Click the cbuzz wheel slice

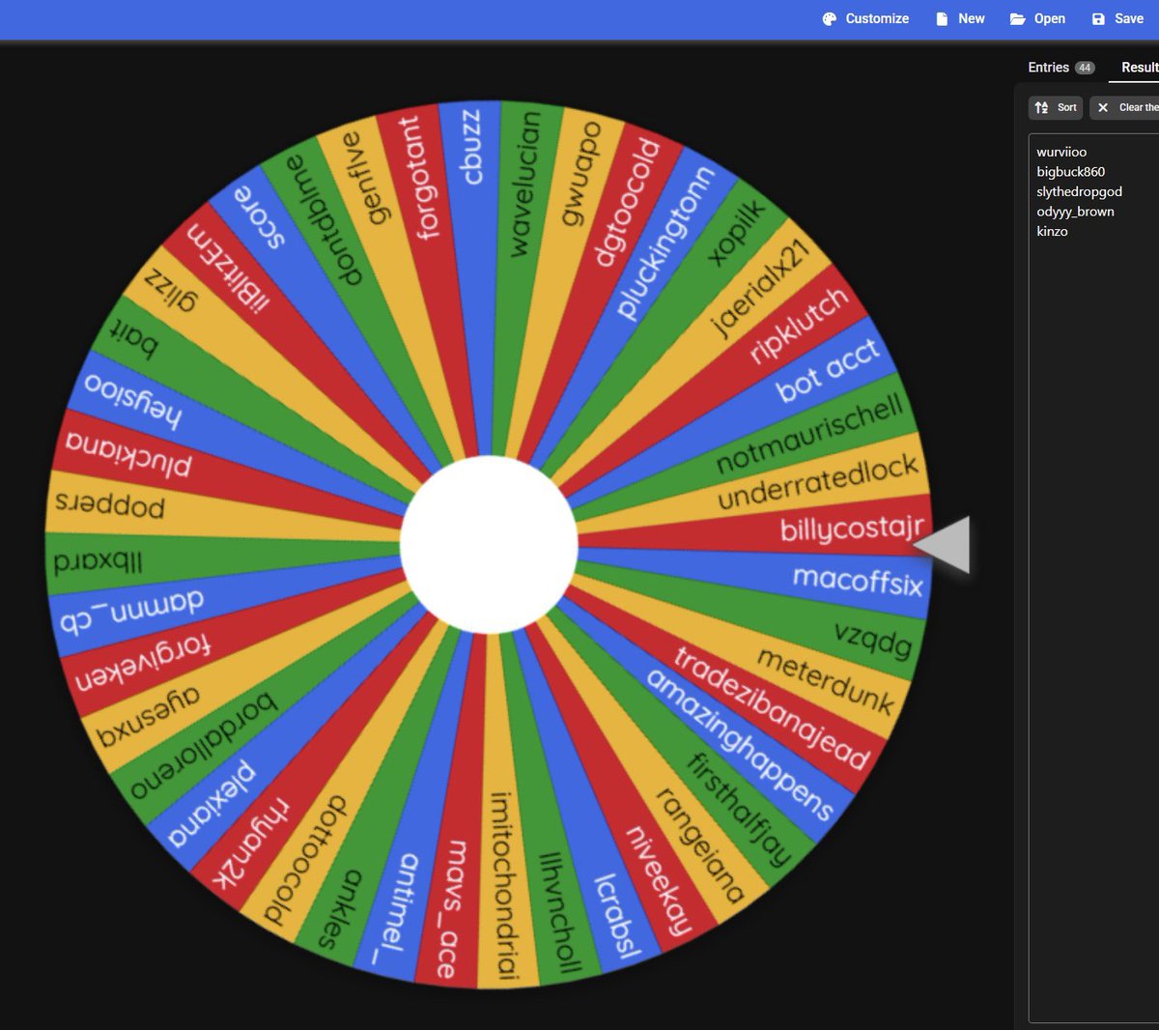[471, 146]
